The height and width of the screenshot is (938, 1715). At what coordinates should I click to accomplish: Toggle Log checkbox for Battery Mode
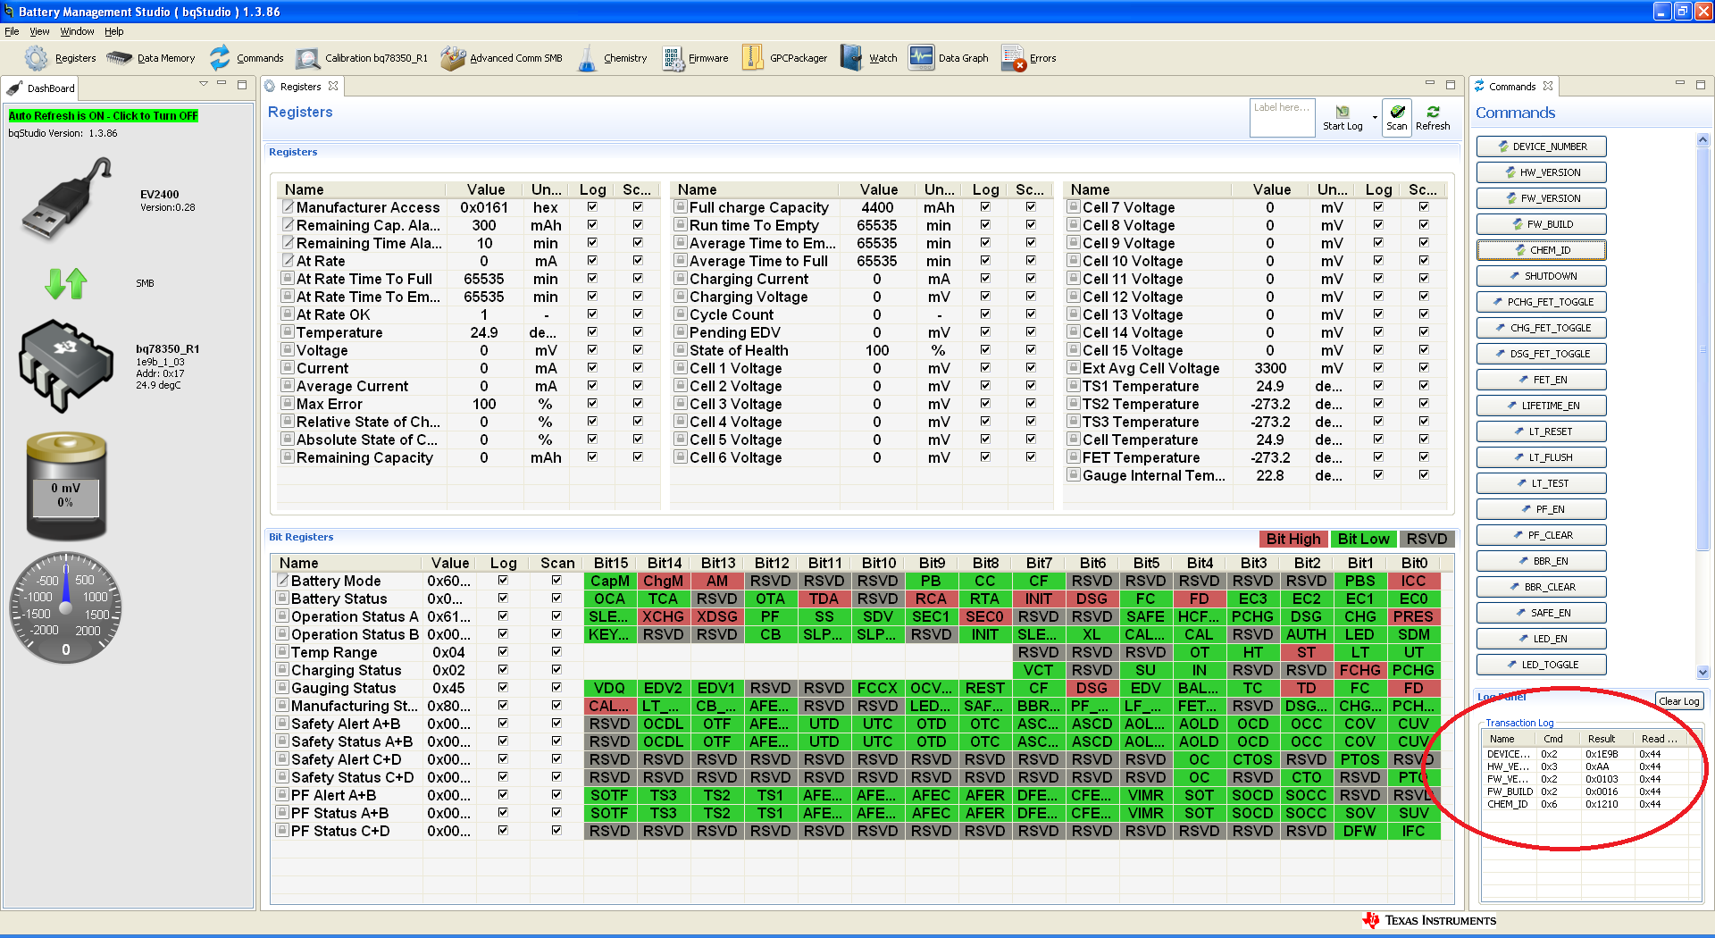tap(503, 580)
